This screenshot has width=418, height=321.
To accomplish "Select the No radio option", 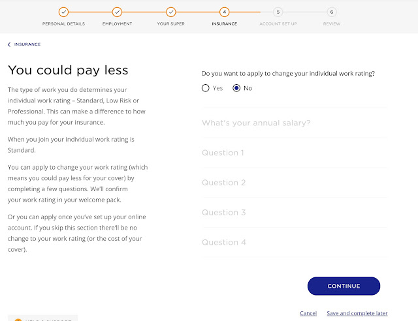I will [x=236, y=88].
